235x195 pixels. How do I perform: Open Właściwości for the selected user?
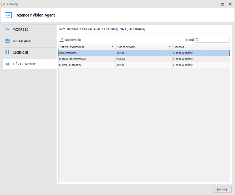click(x=72, y=40)
